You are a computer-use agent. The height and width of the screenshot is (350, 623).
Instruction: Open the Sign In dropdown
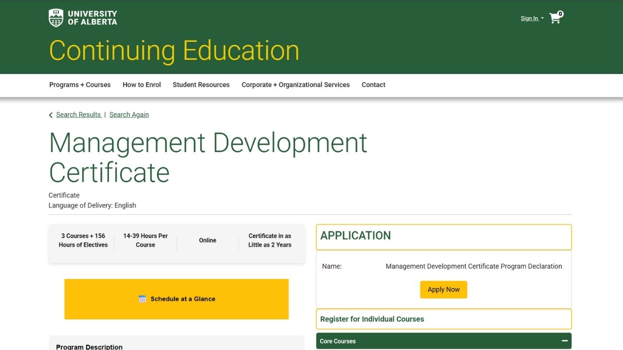point(532,18)
